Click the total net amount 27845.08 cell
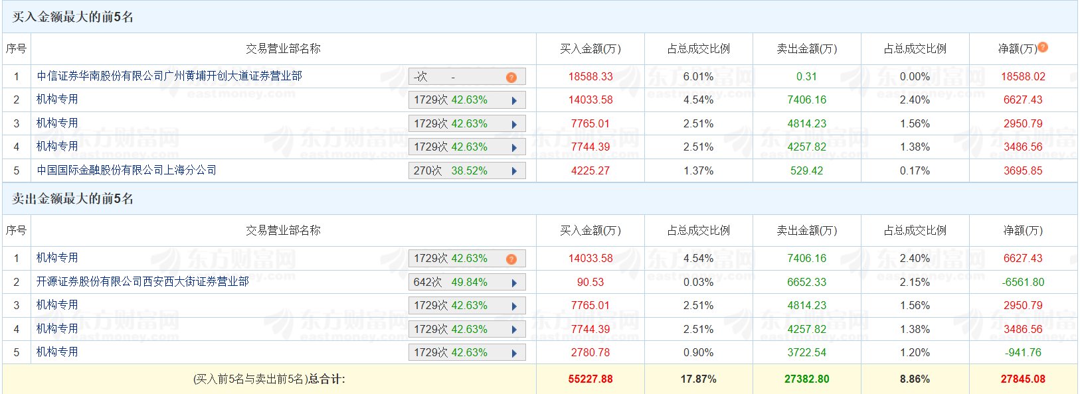The image size is (1080, 394). (1023, 379)
